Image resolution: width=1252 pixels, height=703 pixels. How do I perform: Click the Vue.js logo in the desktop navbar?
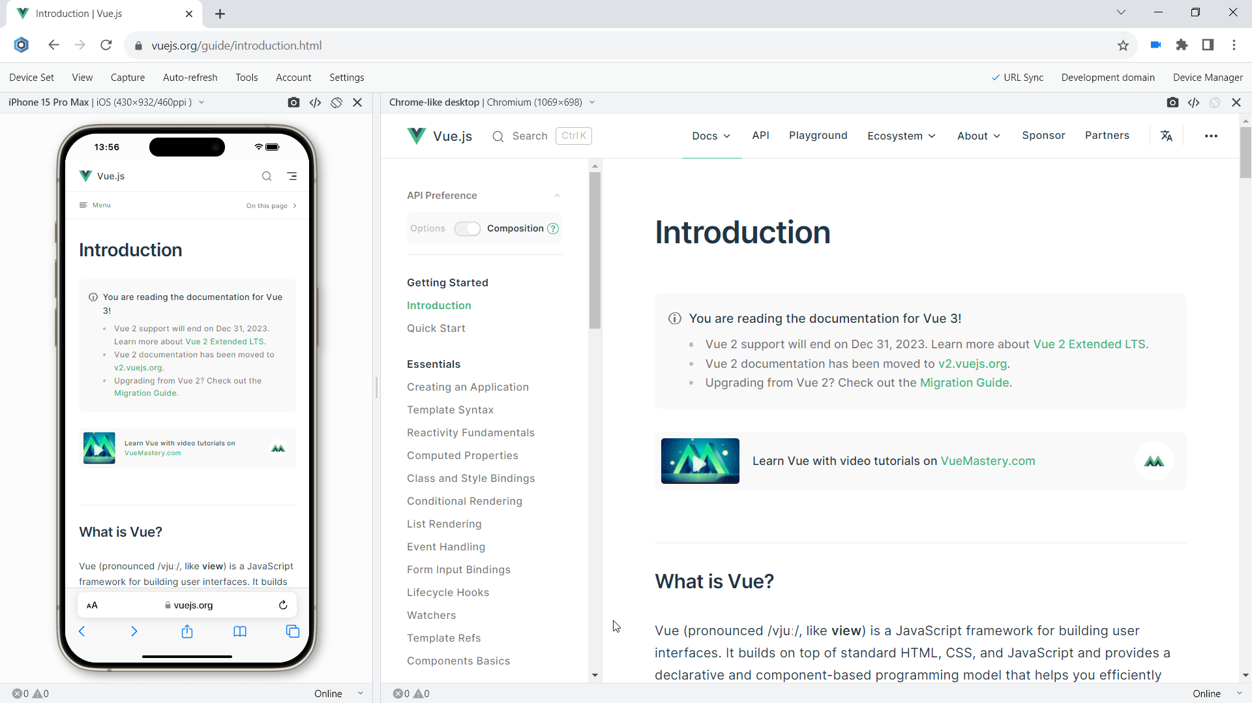[x=440, y=136]
